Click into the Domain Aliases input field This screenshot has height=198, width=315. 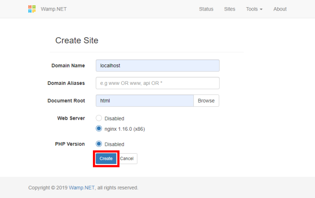coord(157,83)
